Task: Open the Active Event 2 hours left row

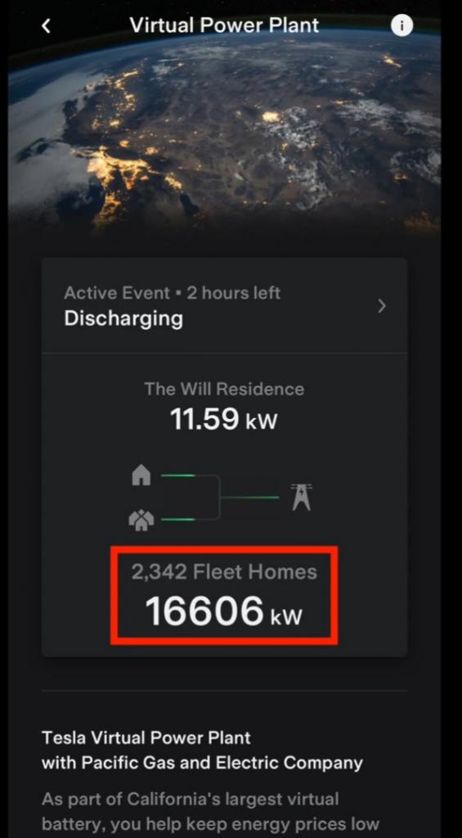Action: coord(224,306)
